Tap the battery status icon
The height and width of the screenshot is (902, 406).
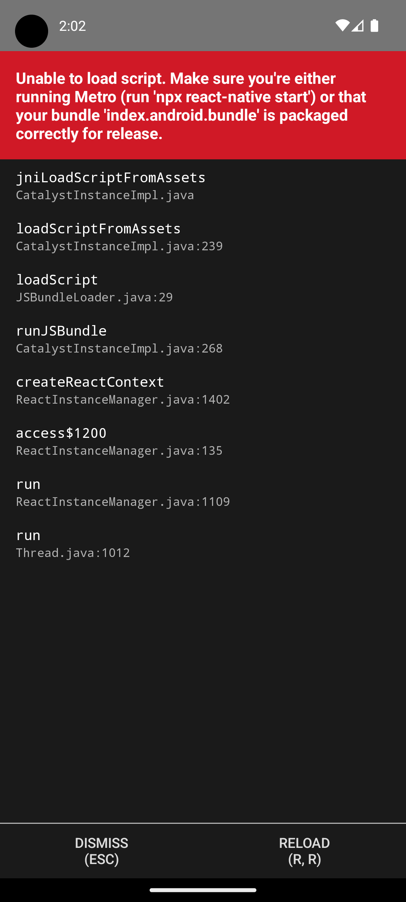click(x=374, y=26)
